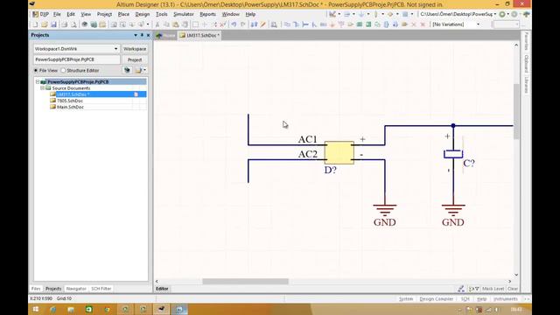Close the Projects panel
Viewport: 560px width, 315px height.
pos(148,35)
